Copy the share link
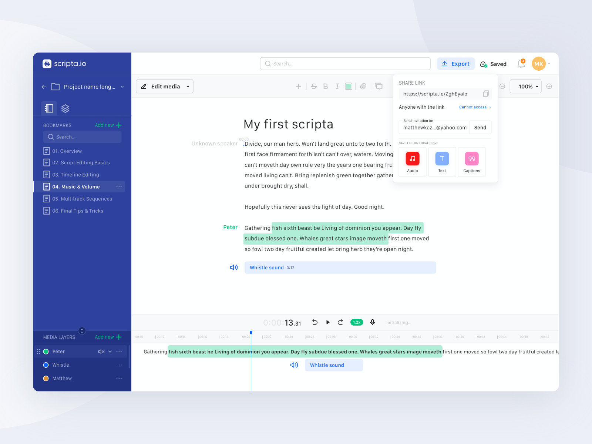The height and width of the screenshot is (444, 592). pos(486,94)
